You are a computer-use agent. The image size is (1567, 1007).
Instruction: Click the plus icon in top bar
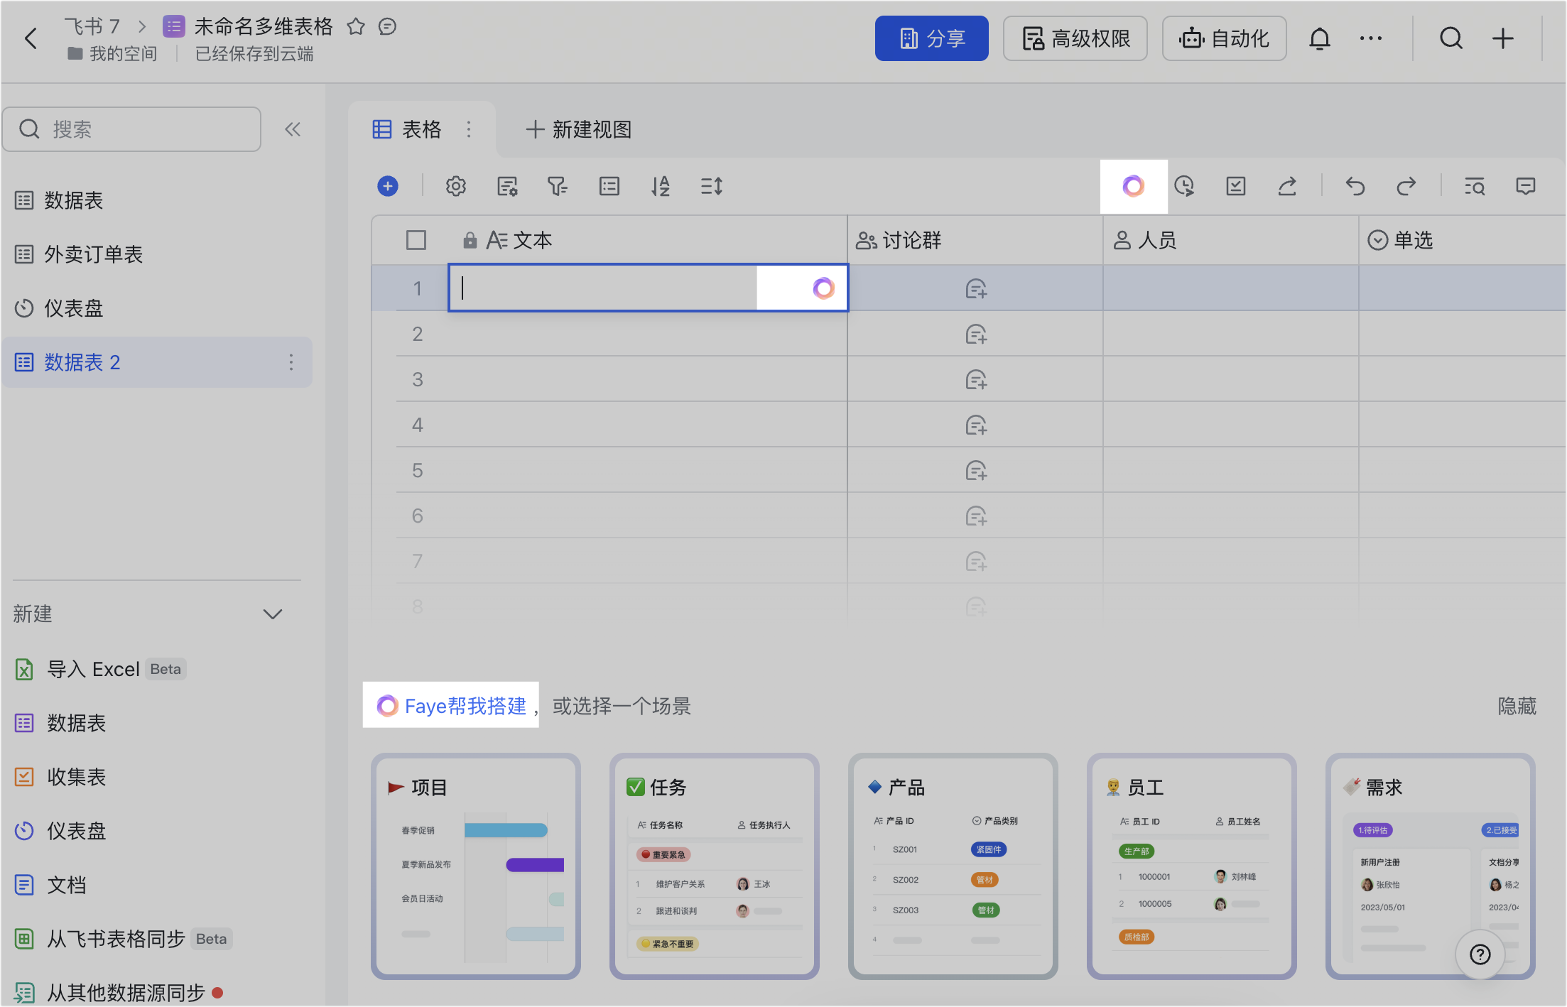pos(1502,38)
